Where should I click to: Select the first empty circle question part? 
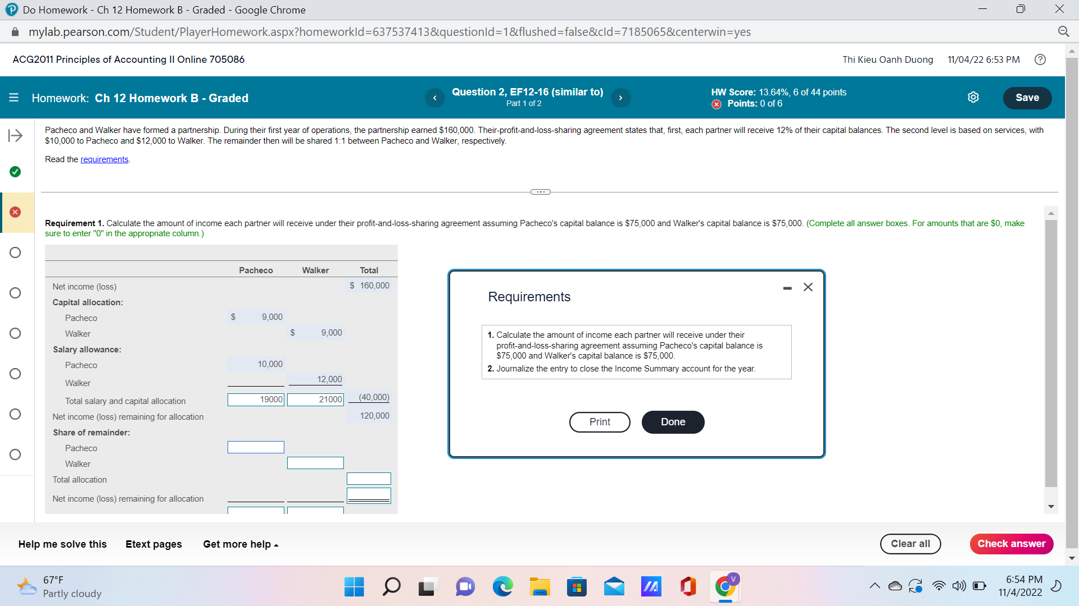pyautogui.click(x=15, y=252)
